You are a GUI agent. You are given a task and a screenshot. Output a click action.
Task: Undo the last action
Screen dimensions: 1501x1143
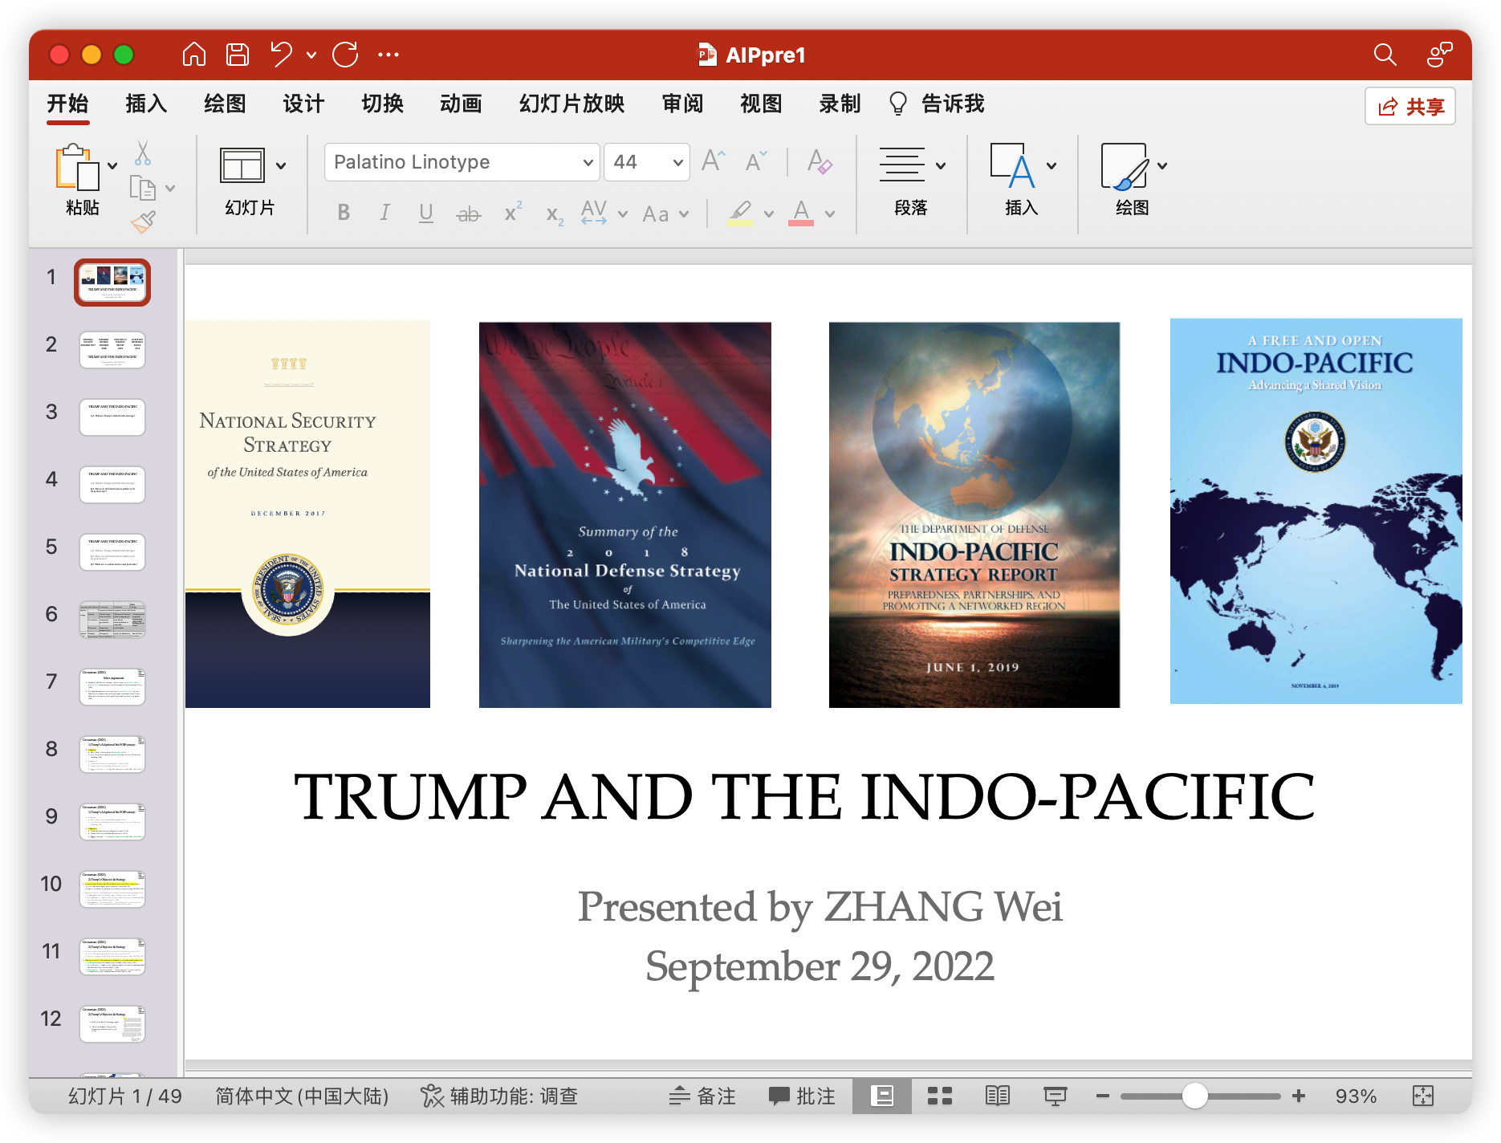[x=281, y=55]
